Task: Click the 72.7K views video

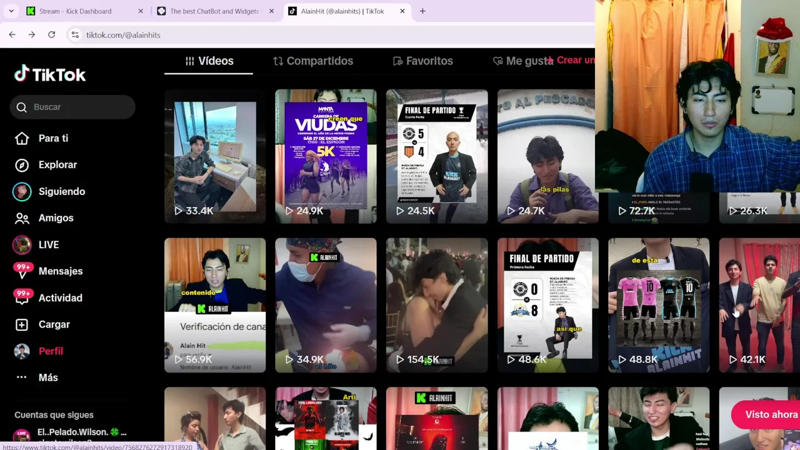Action: click(659, 207)
